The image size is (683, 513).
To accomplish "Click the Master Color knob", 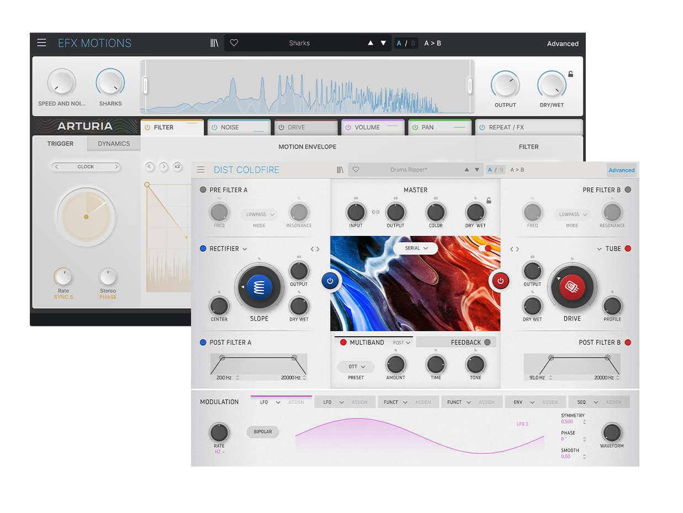I will [436, 212].
